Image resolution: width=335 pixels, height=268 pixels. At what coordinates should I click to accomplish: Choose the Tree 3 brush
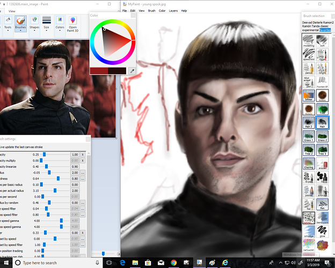[x=322, y=150]
